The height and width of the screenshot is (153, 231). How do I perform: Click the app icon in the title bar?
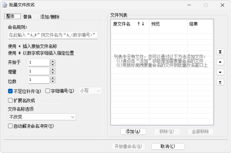[x=5, y=5]
